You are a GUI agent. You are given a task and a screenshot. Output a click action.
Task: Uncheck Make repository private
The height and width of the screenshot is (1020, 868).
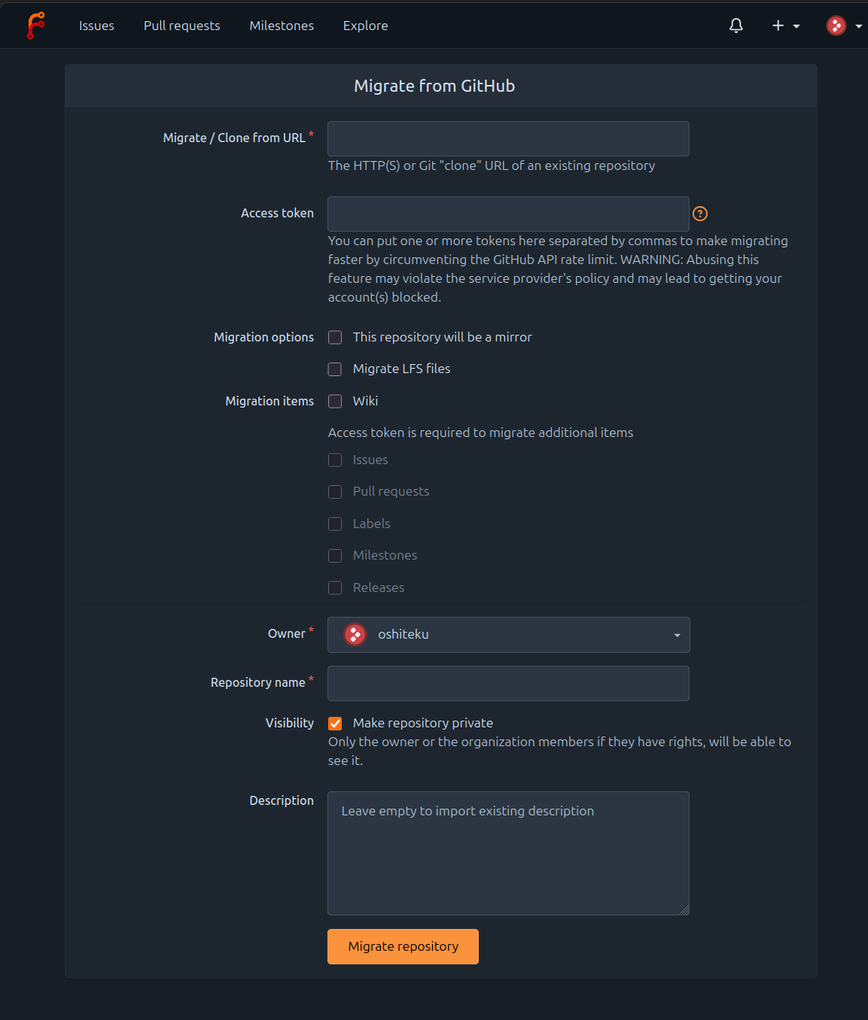335,724
